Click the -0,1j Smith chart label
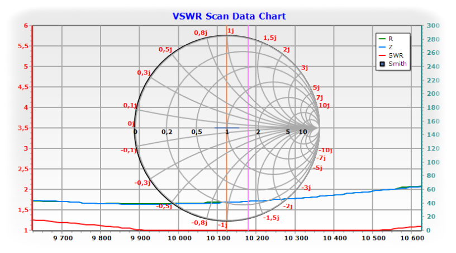Image resolution: width=456 pixels, height=253 pixels. pos(129,150)
